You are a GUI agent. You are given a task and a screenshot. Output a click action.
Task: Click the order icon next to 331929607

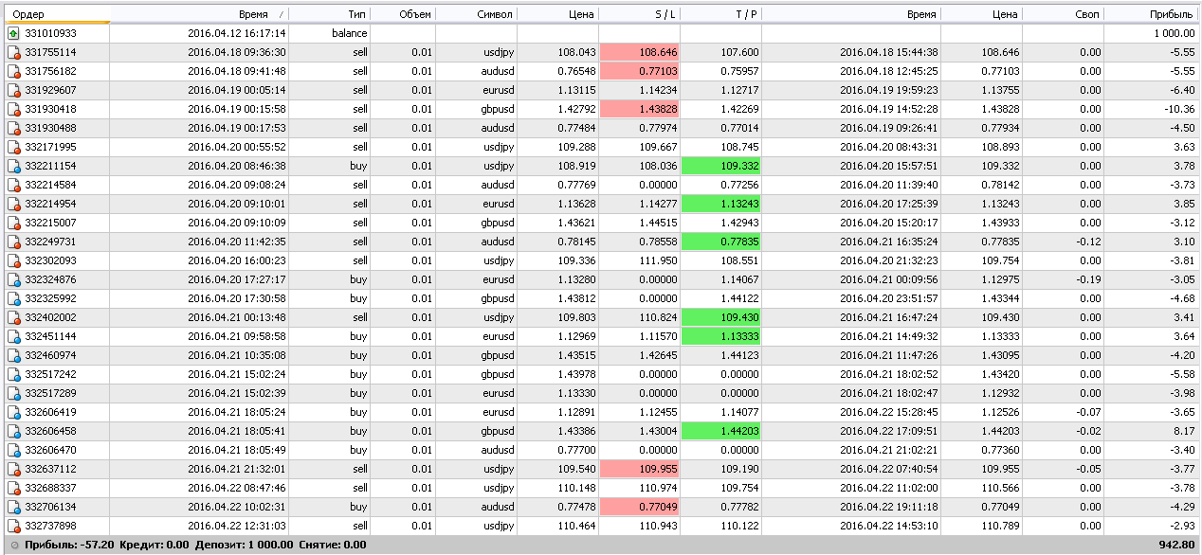point(13,90)
